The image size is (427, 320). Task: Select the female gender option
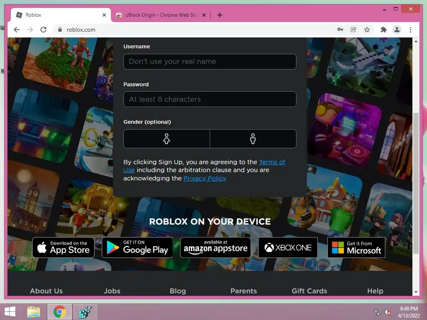click(x=167, y=139)
